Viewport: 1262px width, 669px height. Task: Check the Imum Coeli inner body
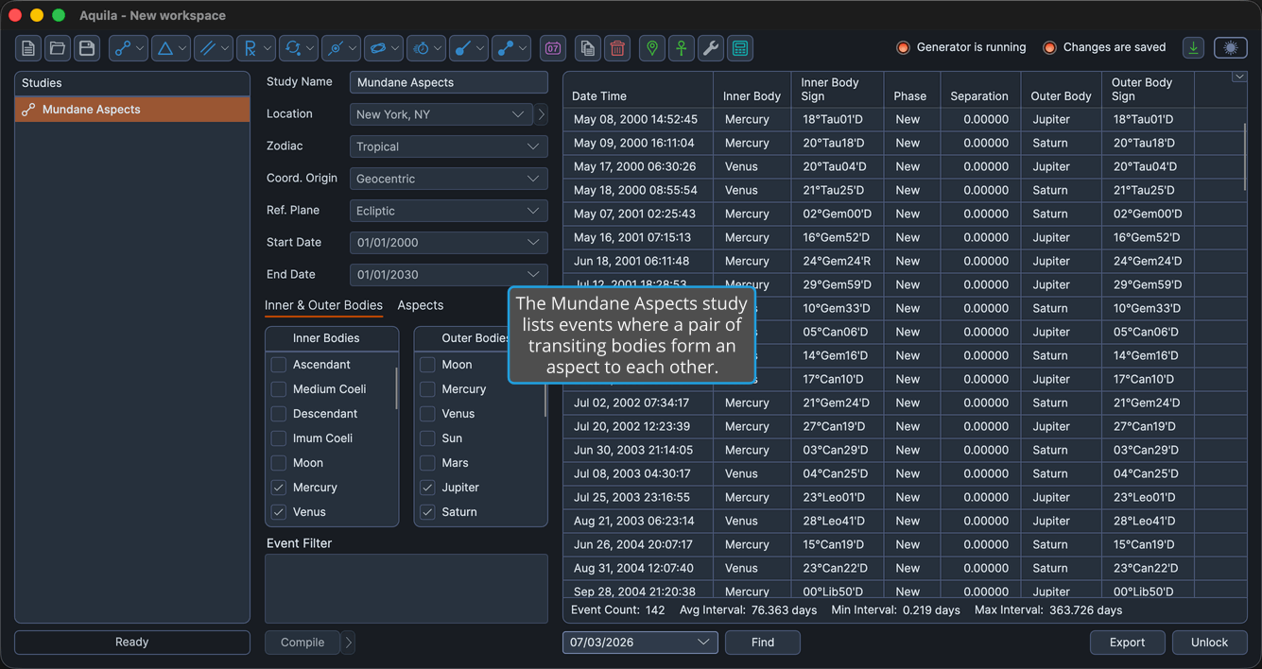click(x=279, y=438)
